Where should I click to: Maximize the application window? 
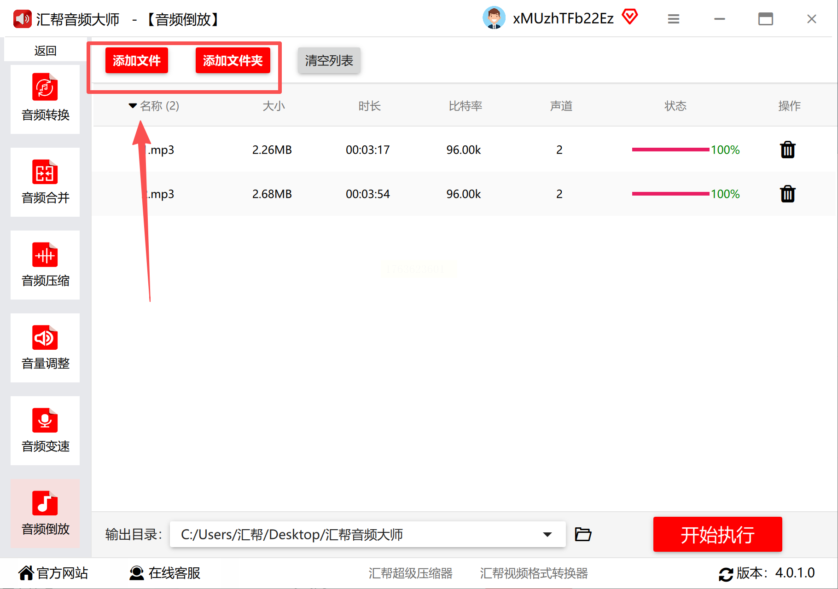point(766,19)
